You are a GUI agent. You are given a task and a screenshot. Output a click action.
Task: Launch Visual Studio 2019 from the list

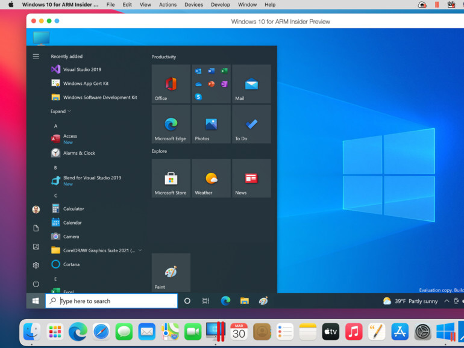[82, 70]
